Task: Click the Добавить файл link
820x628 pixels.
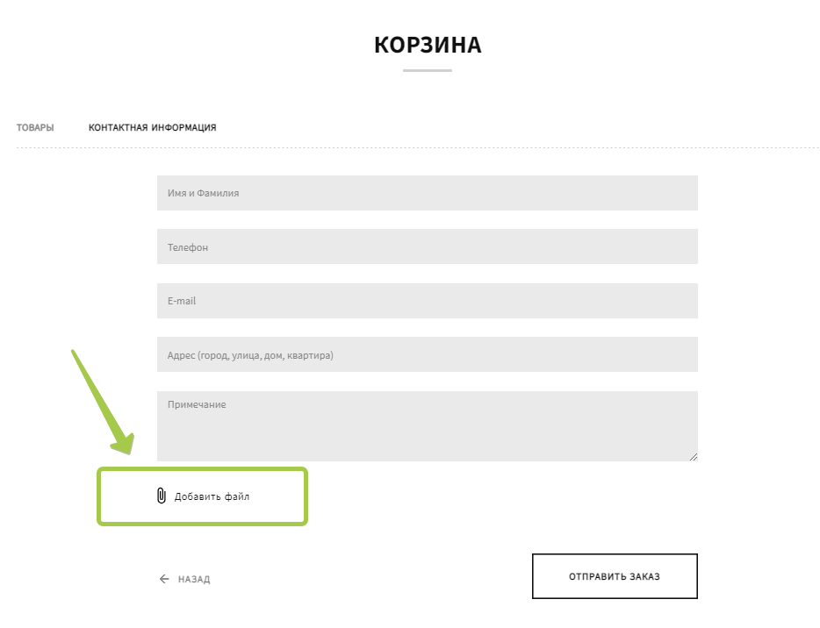Action: (212, 496)
